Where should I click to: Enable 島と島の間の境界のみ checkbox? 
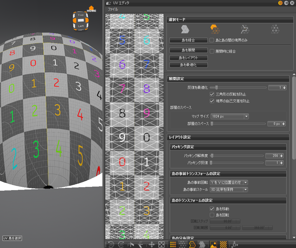coord(212,40)
